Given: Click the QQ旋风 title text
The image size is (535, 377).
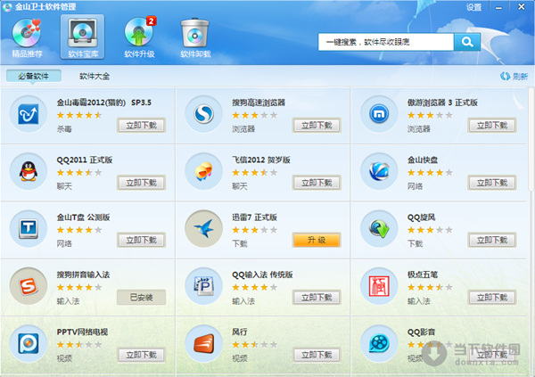Looking at the screenshot, I should click(422, 217).
